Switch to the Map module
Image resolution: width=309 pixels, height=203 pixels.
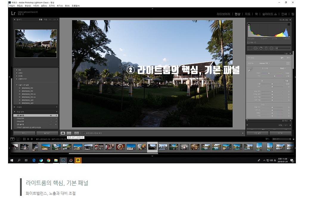click(248, 14)
